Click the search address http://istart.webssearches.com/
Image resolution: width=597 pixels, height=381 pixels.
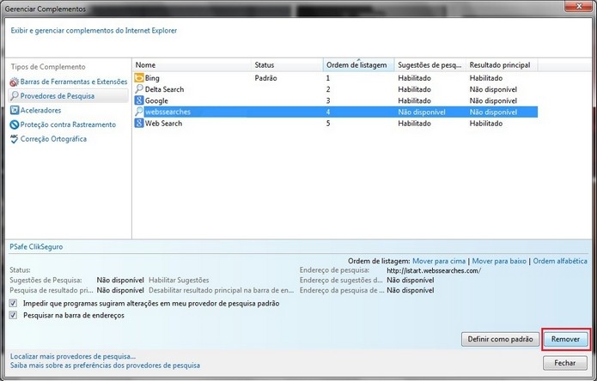click(434, 270)
